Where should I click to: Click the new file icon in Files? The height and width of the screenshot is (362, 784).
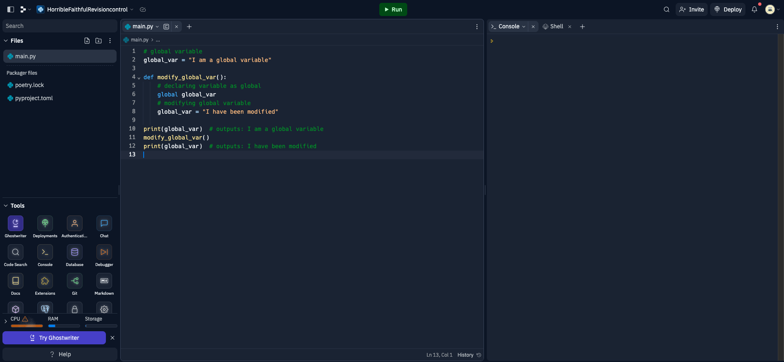point(87,41)
